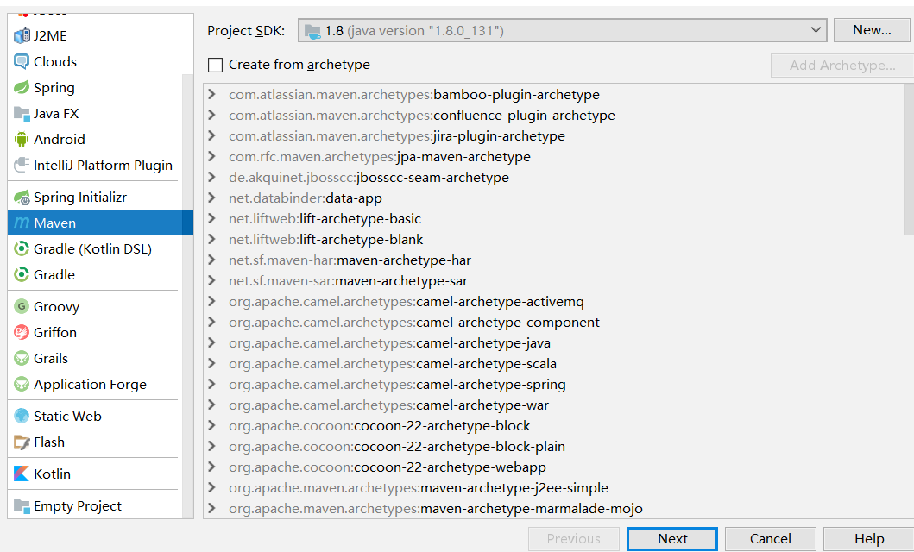Expand the net.databinder data-app entry
Screen dimensions: 914x552
212,198
